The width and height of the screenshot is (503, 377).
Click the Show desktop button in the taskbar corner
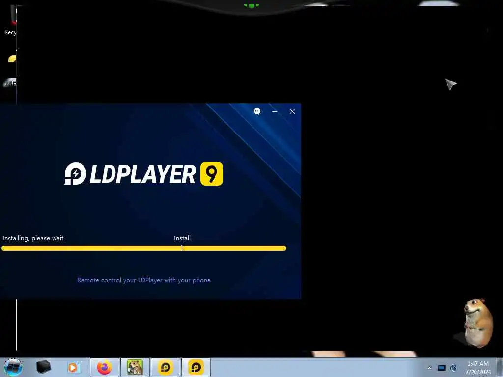coord(500,367)
